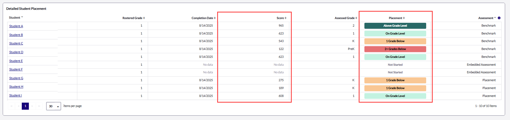Open the items per page dropdown
Viewport: 510px width, 120px height.
pyautogui.click(x=54, y=106)
